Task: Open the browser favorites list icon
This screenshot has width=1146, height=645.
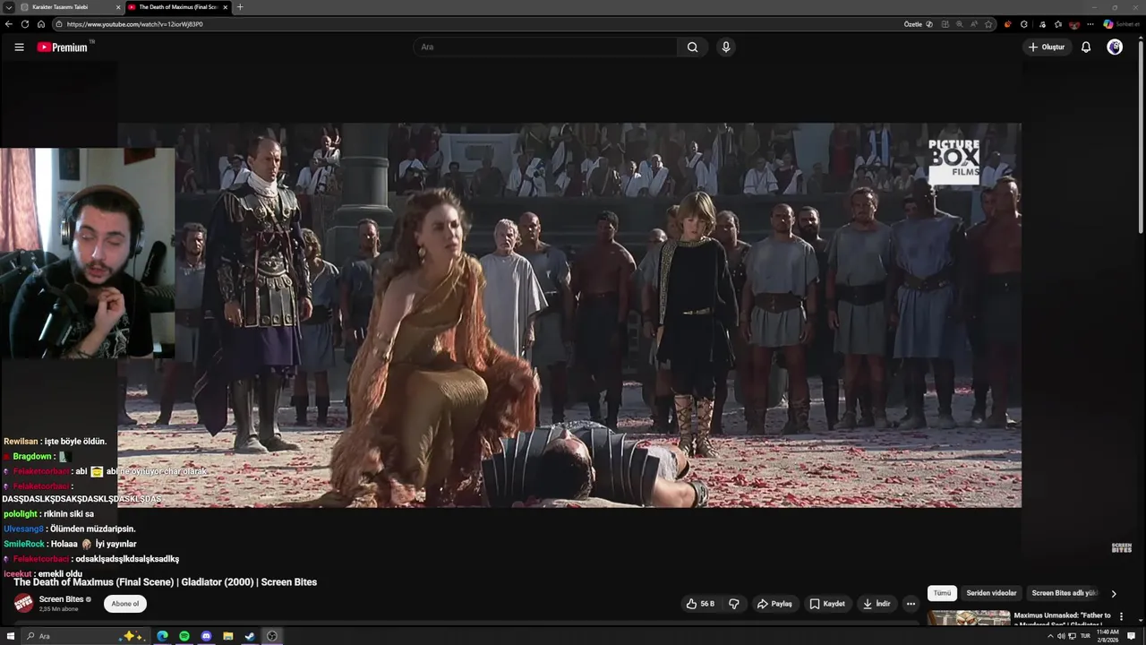Action: (x=1058, y=24)
